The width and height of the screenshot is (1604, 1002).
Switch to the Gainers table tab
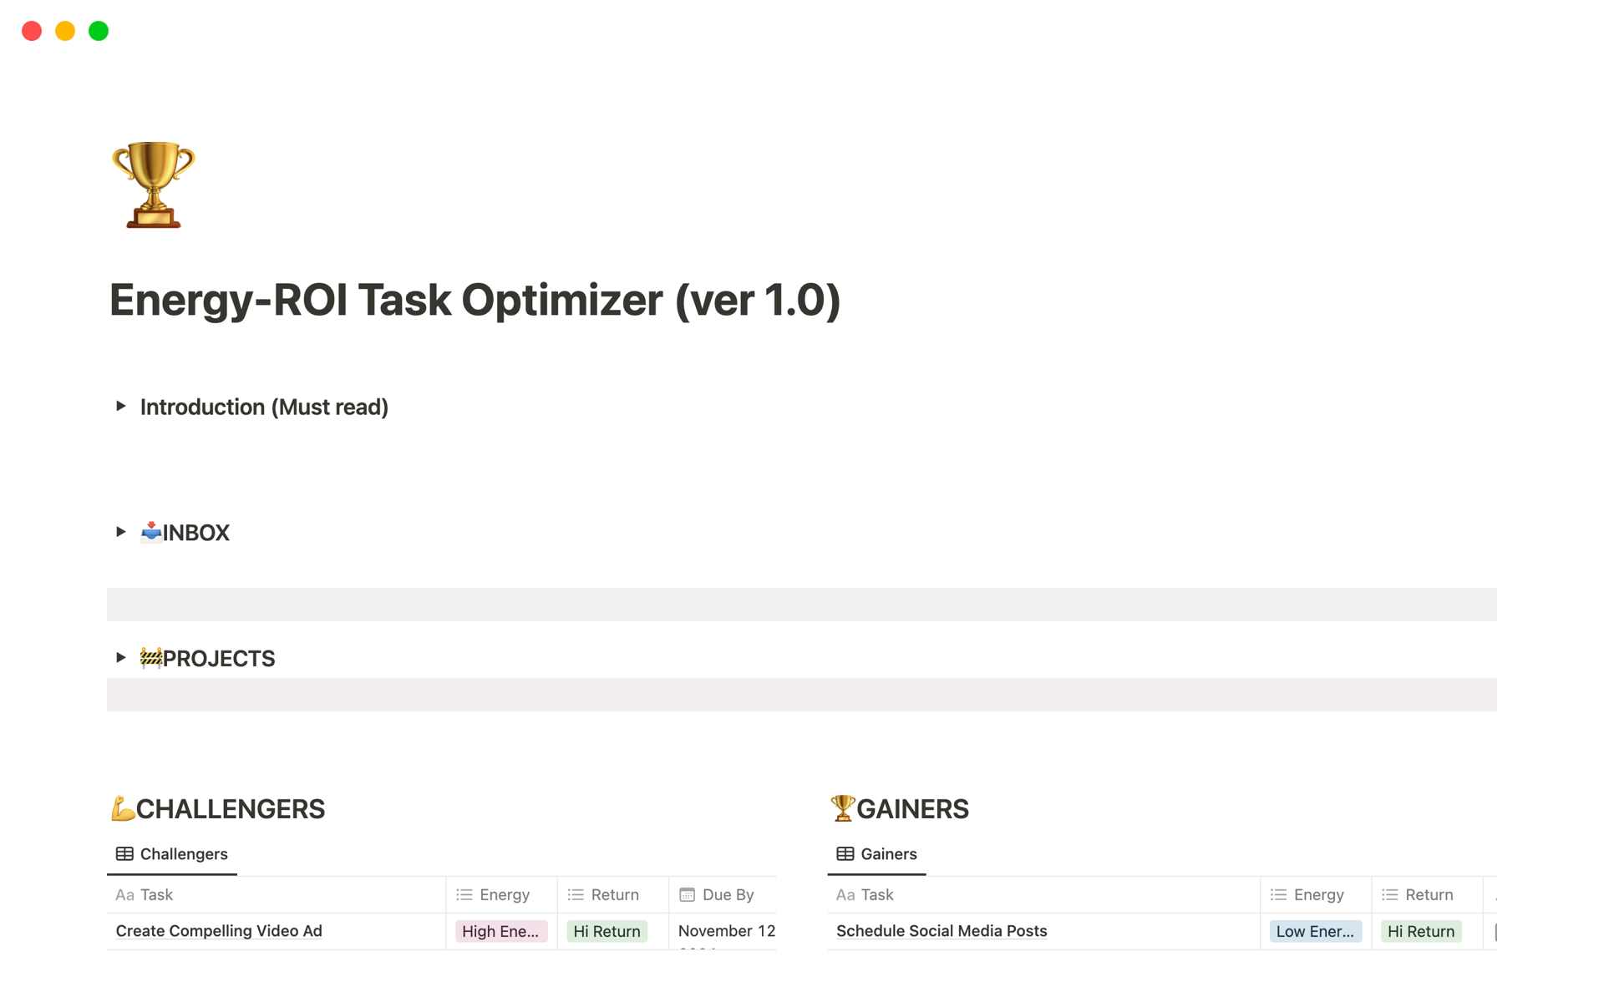click(x=877, y=853)
